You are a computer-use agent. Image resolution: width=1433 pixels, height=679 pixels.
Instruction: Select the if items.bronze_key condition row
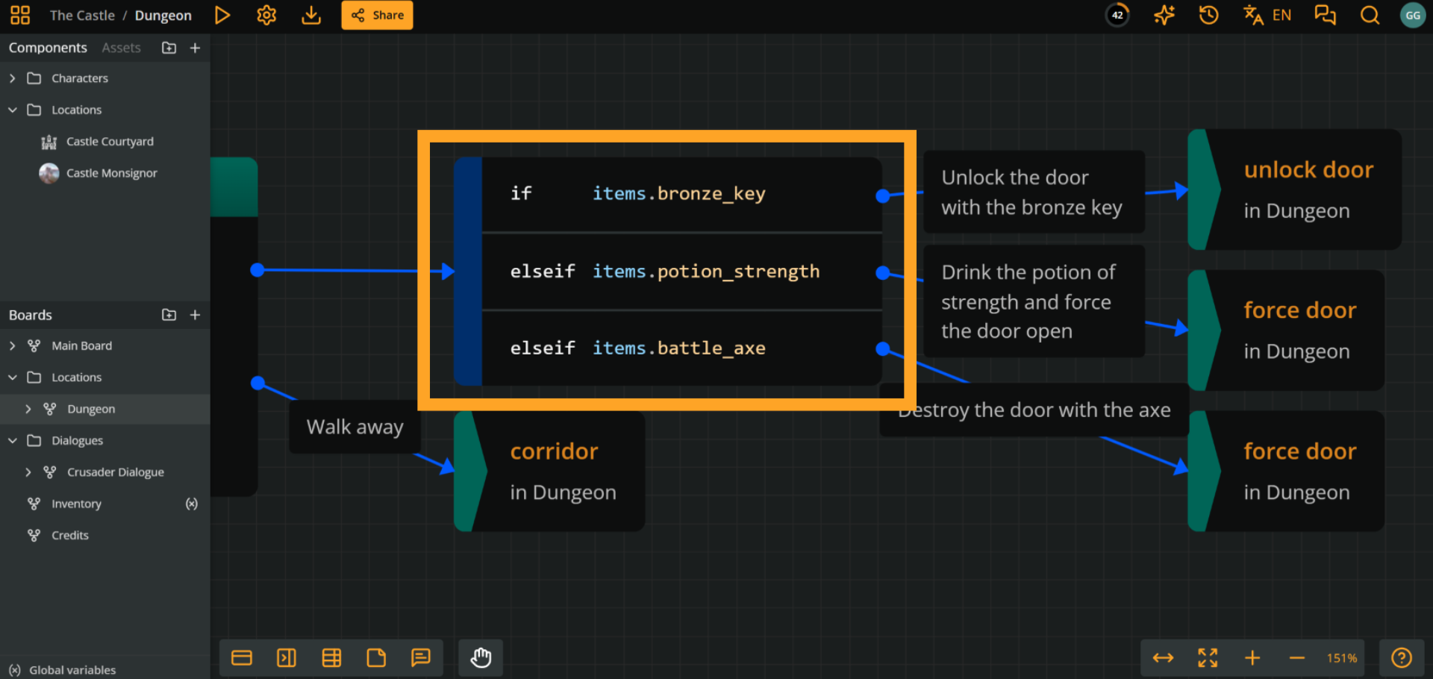coord(681,194)
